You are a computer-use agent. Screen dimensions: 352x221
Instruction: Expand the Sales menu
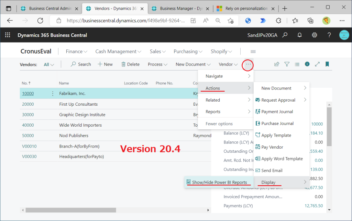tap(157, 51)
